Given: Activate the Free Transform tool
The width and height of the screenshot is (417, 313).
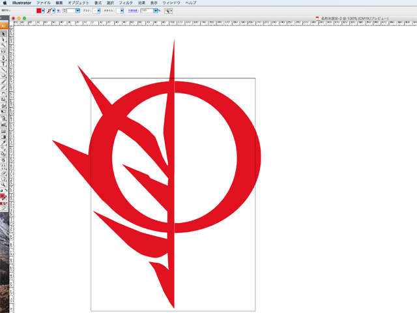Looking at the screenshot, I should point(3,112).
